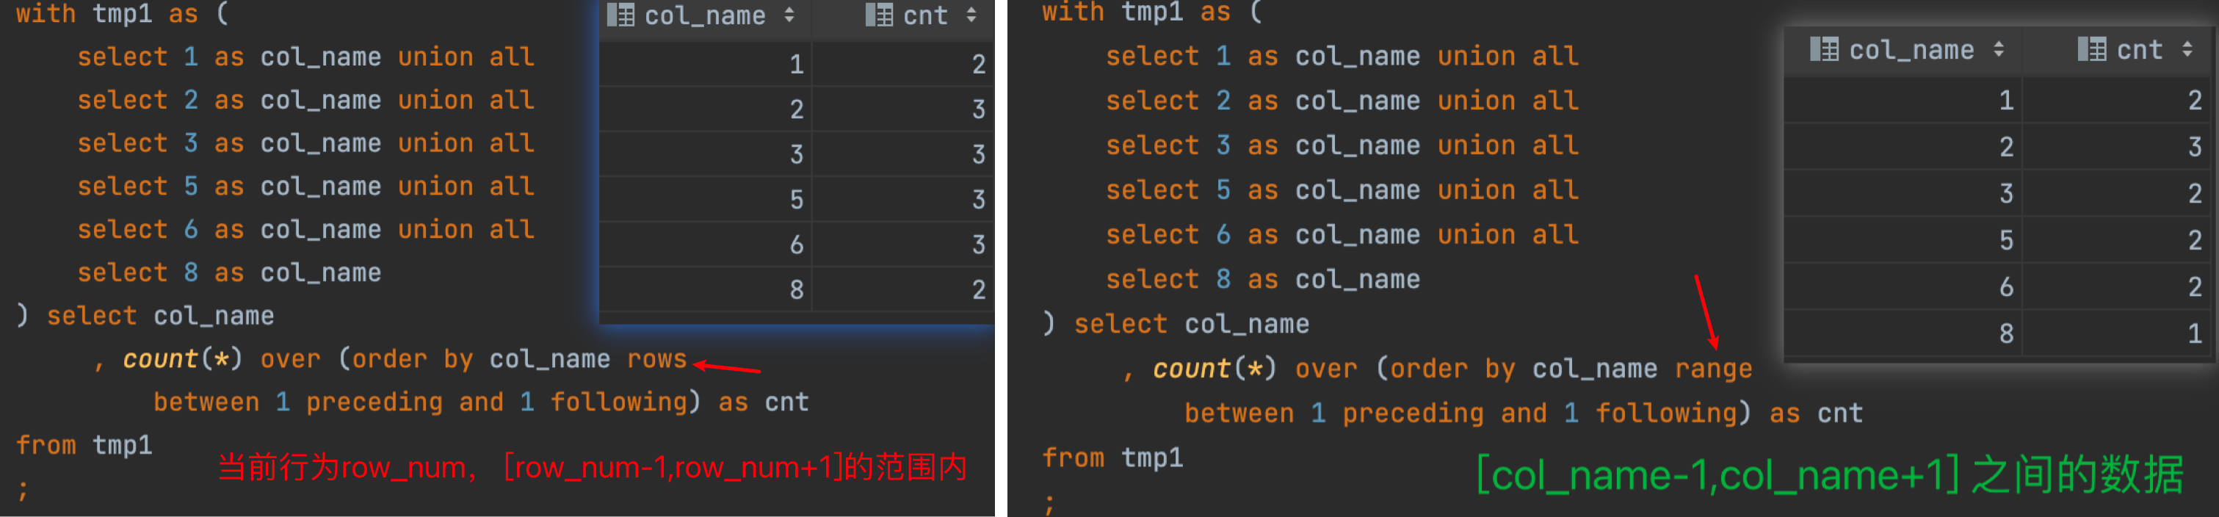Select the col_name header label in left table
2219x517 pixels.
coord(705,15)
